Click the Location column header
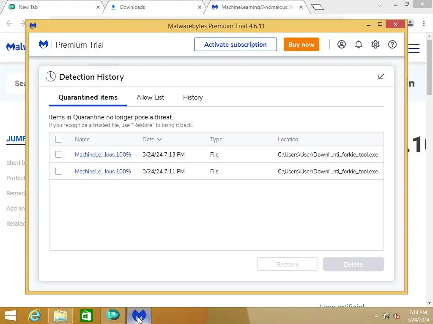This screenshot has width=433, height=324. click(288, 139)
